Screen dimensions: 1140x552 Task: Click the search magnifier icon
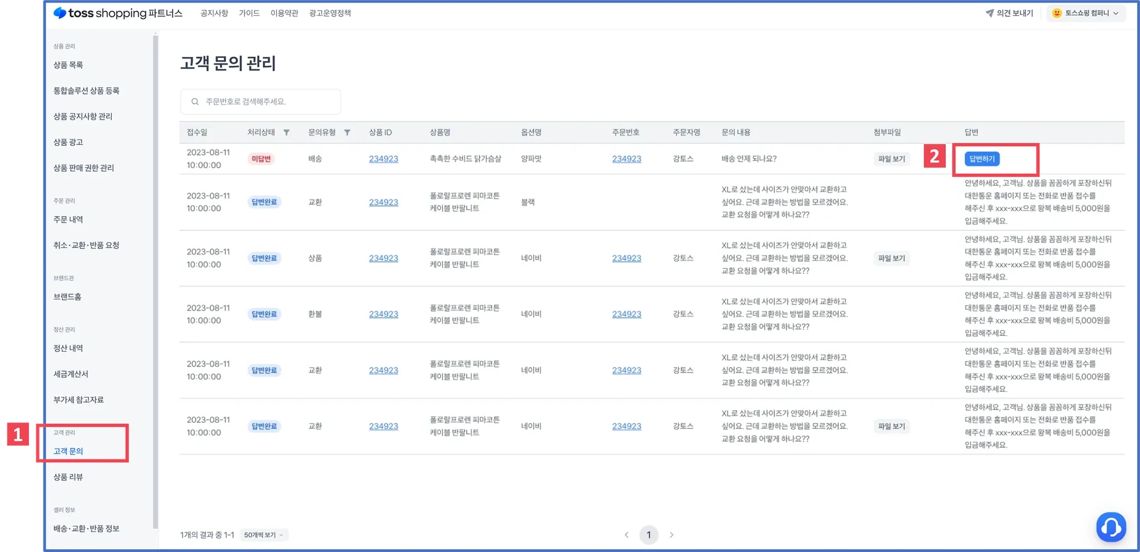tap(195, 102)
